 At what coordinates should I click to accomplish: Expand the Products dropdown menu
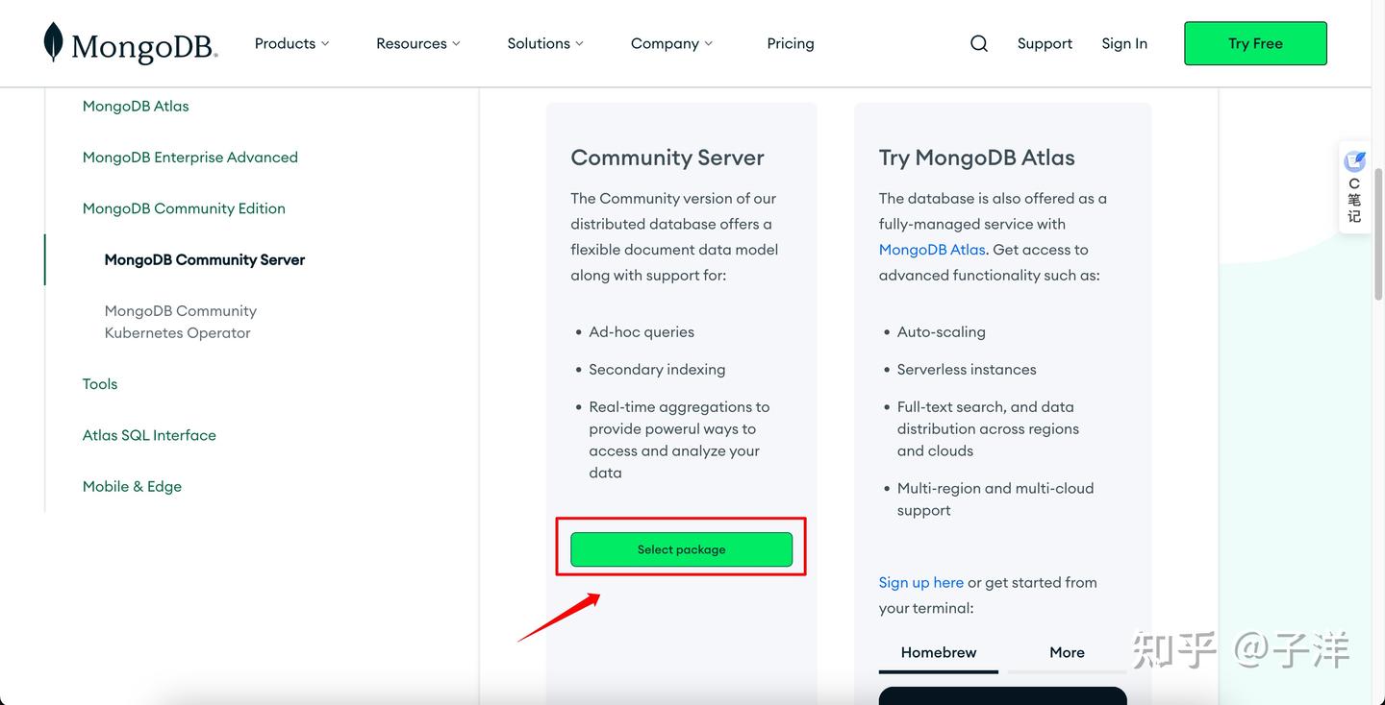pyautogui.click(x=291, y=43)
